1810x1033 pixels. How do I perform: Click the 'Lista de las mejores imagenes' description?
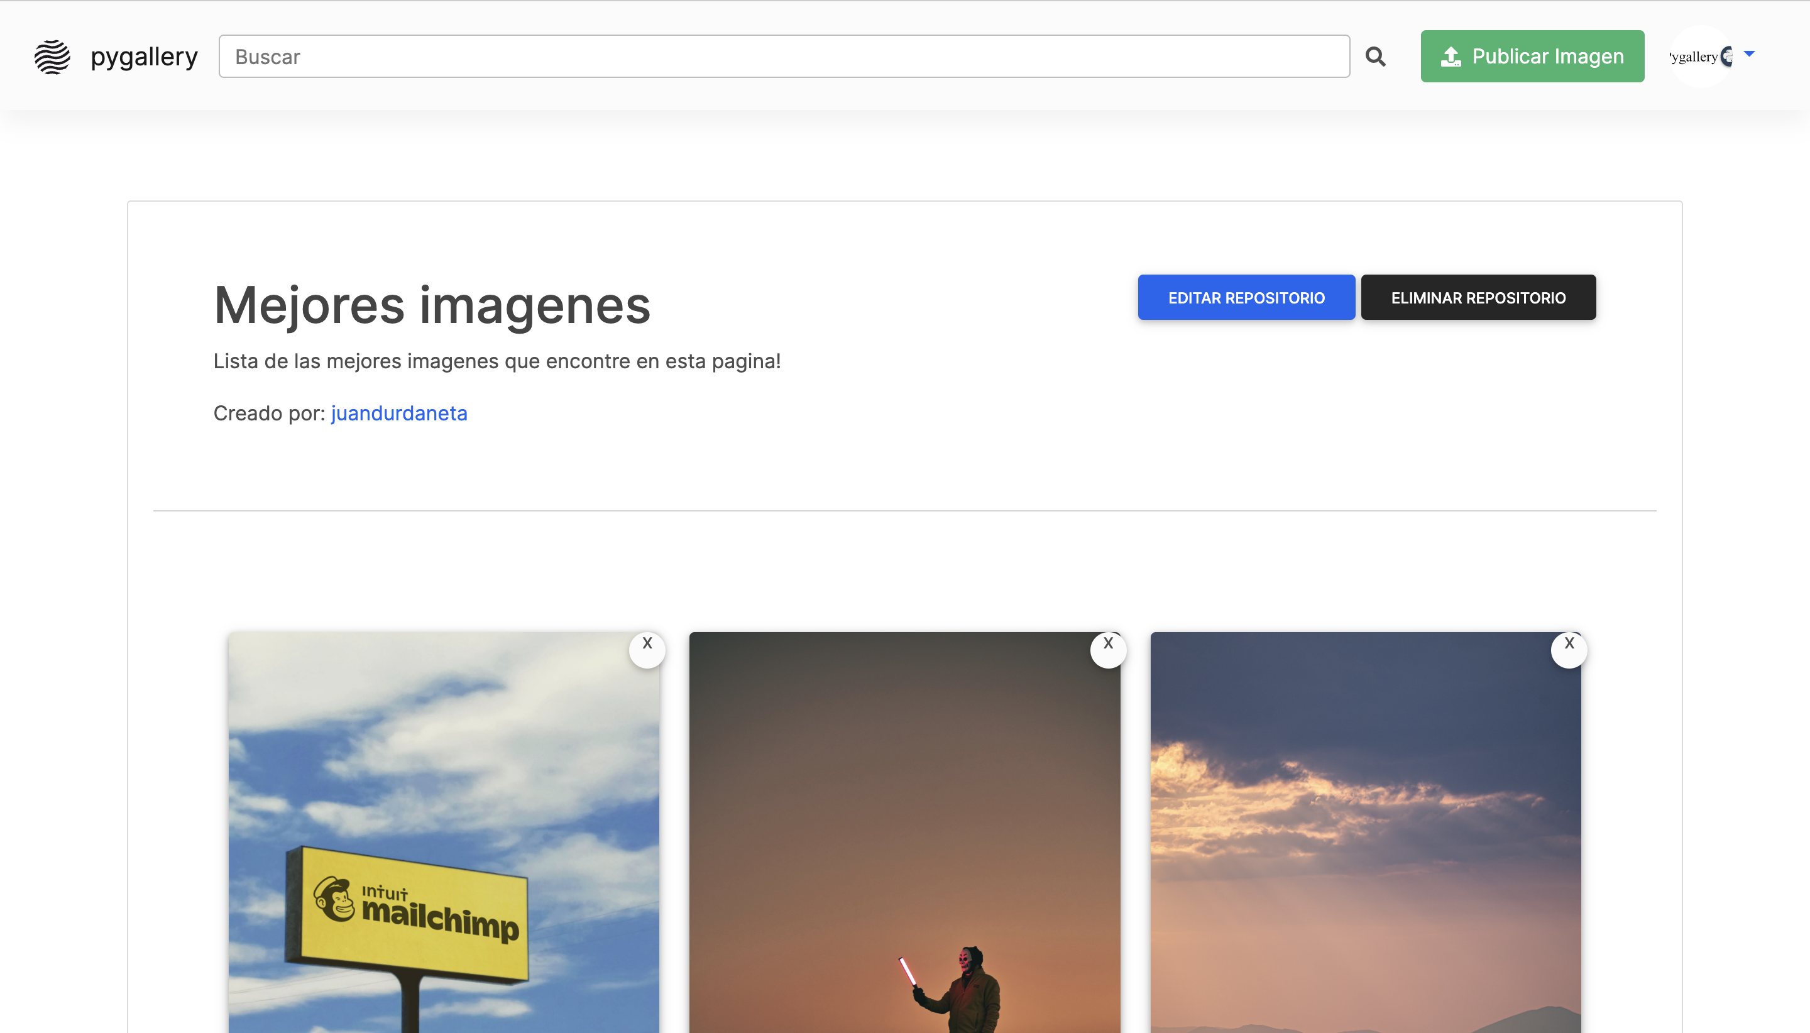point(496,361)
